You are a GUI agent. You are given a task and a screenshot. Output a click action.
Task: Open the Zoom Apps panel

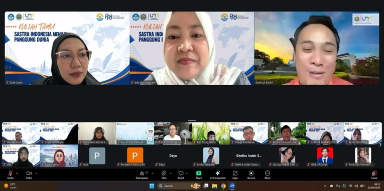coord(235,174)
